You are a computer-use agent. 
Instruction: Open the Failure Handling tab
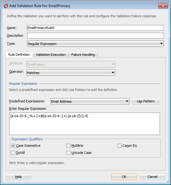(x=83, y=55)
